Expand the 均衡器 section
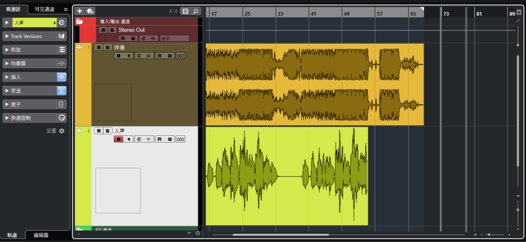The height and width of the screenshot is (242, 526). pyautogui.click(x=7, y=63)
